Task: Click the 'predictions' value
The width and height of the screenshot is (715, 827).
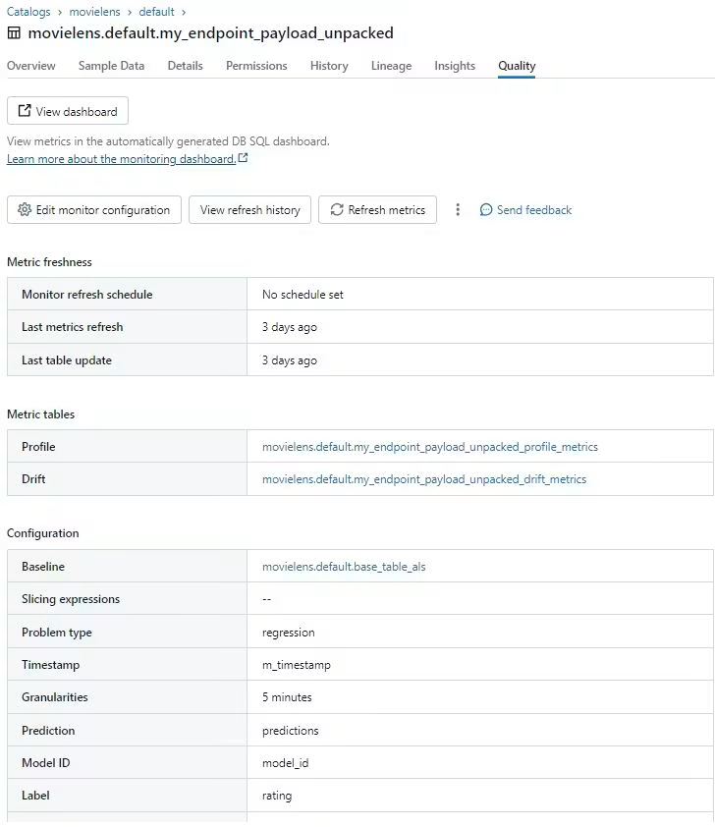Action: (291, 731)
